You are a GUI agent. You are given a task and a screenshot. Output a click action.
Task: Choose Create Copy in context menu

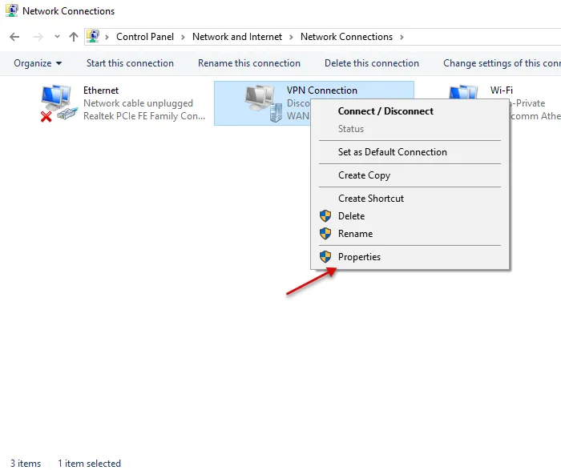pyautogui.click(x=364, y=175)
